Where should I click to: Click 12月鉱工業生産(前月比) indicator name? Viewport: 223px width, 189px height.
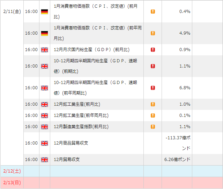(77, 104)
